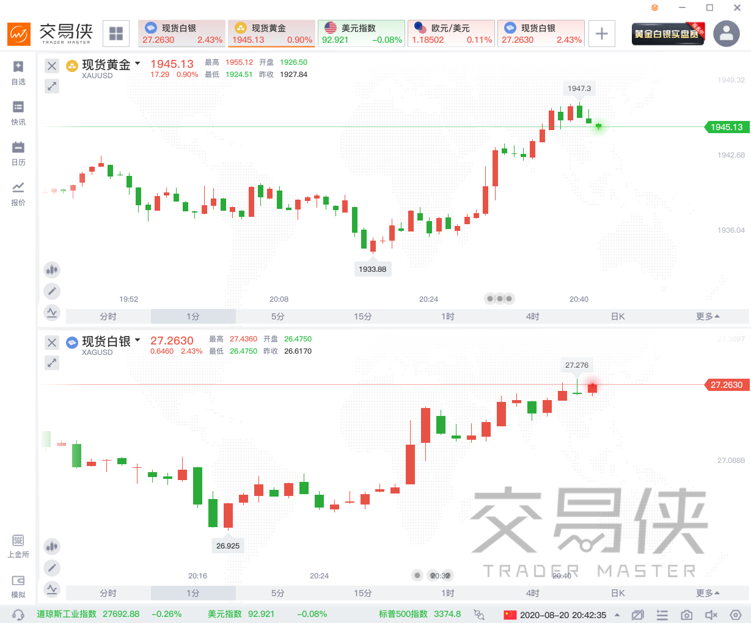Switch to first 现货白银 quote tab
The height and width of the screenshot is (623, 751).
click(x=181, y=34)
